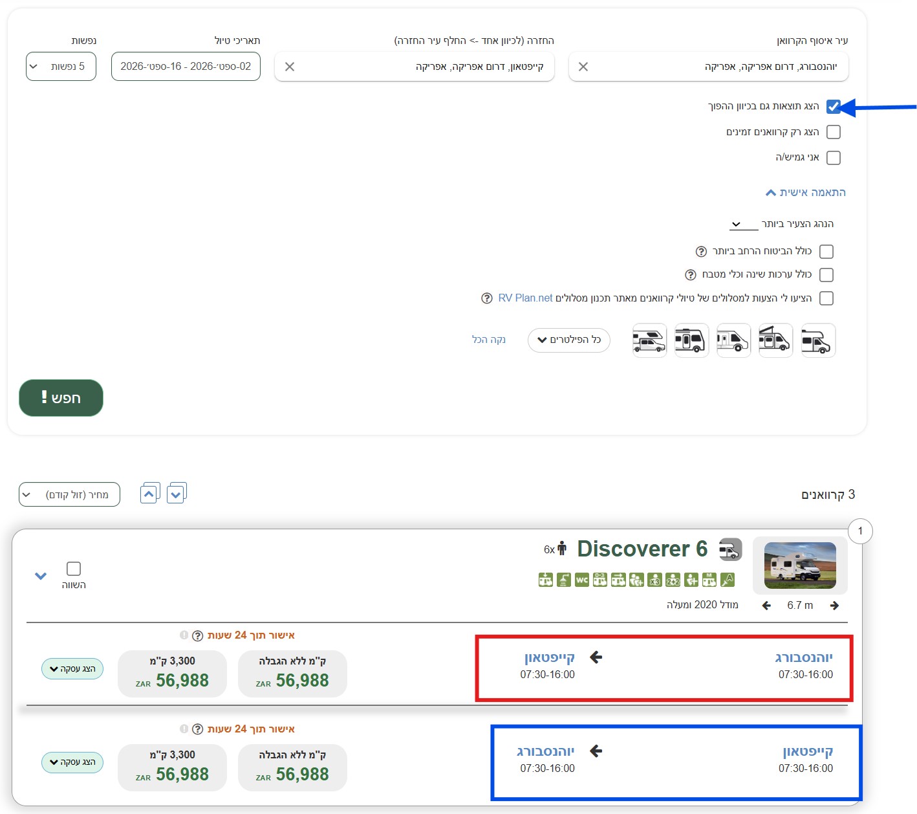The width and height of the screenshot is (917, 814).
Task: Open the price sort order dropdown
Action: pyautogui.click(x=69, y=495)
